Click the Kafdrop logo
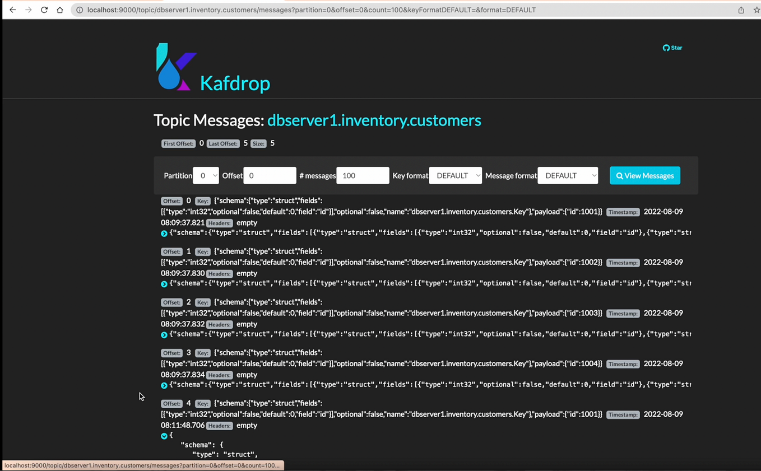The width and height of the screenshot is (761, 471). (x=175, y=67)
